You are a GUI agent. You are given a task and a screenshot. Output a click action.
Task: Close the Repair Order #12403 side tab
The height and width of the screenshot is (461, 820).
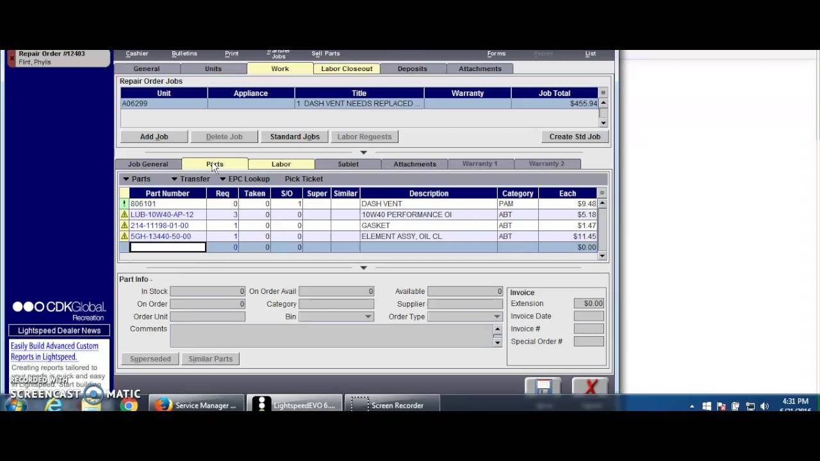[12, 58]
